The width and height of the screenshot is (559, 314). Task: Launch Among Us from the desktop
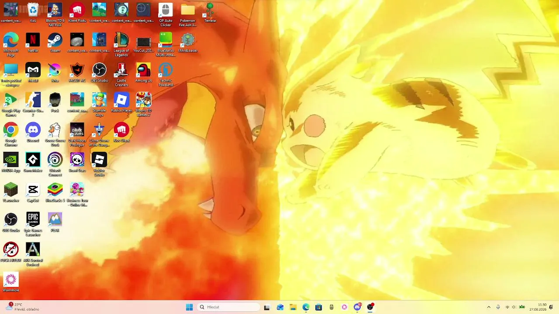(x=144, y=73)
